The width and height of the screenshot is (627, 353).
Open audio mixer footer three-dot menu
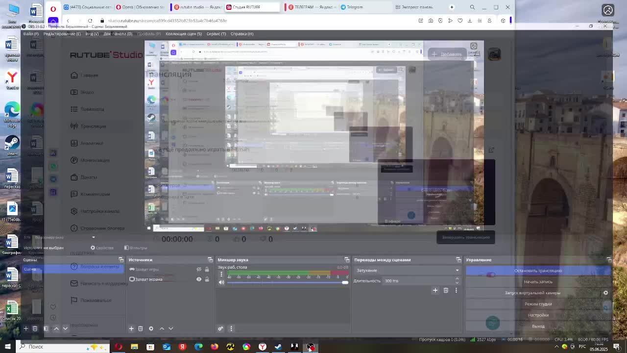coord(231,328)
